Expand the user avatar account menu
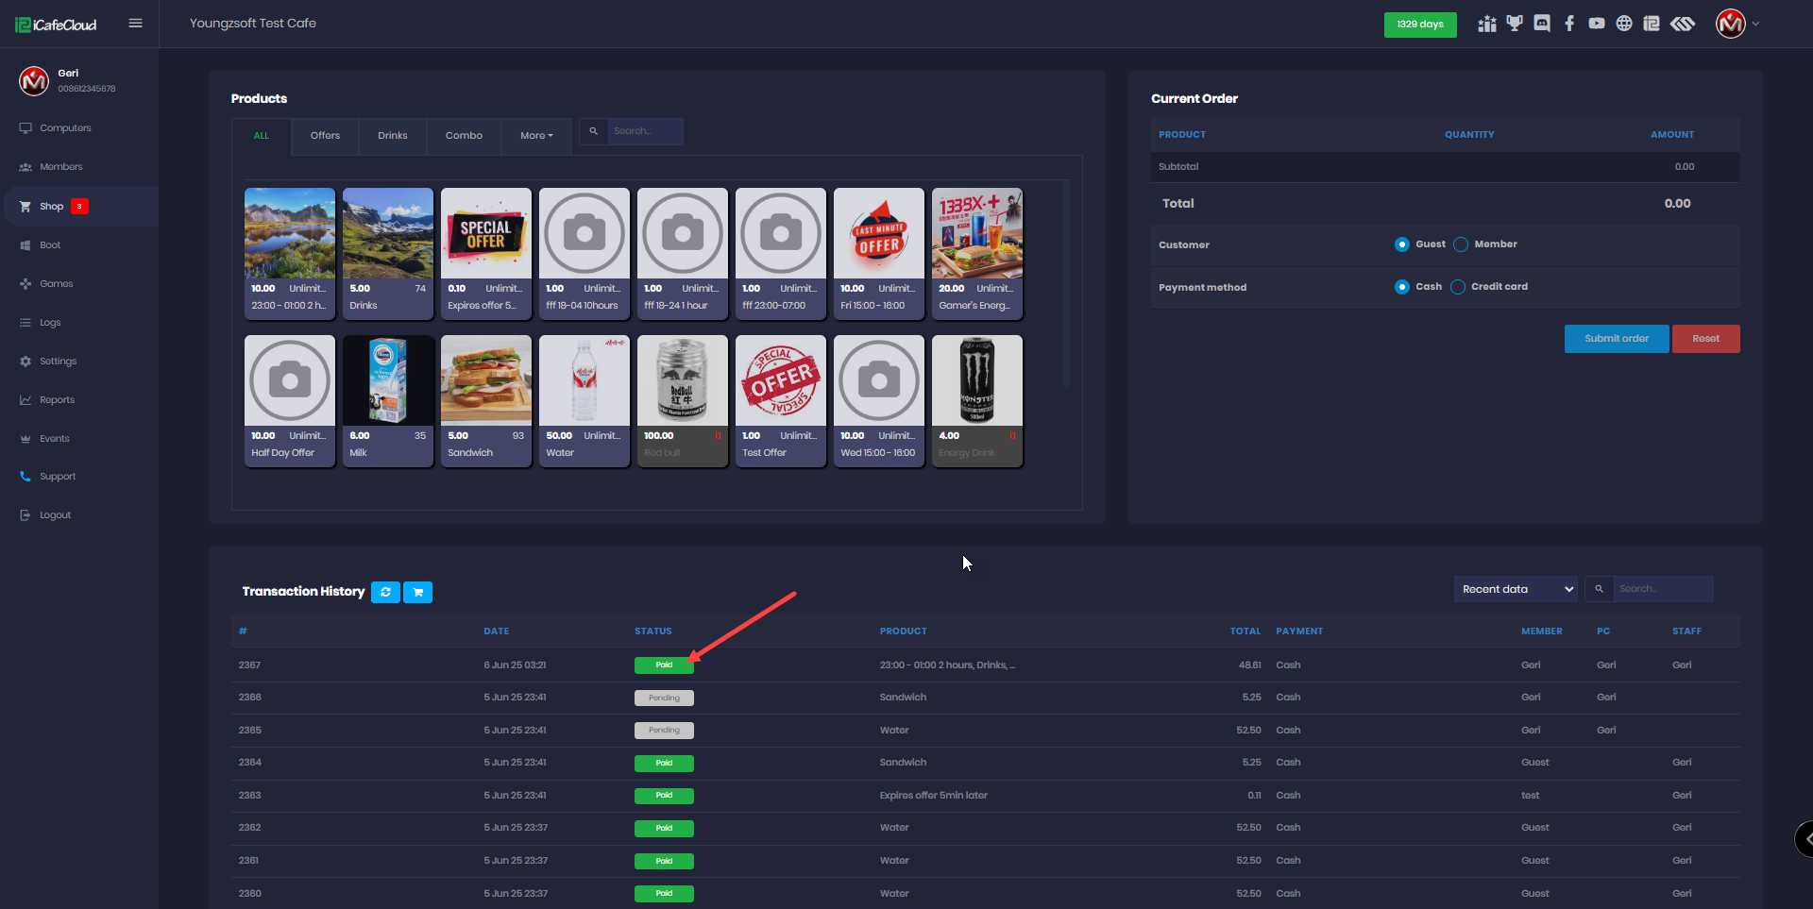This screenshot has width=1813, height=909. coord(1737,25)
